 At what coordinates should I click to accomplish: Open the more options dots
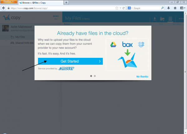[181, 19]
